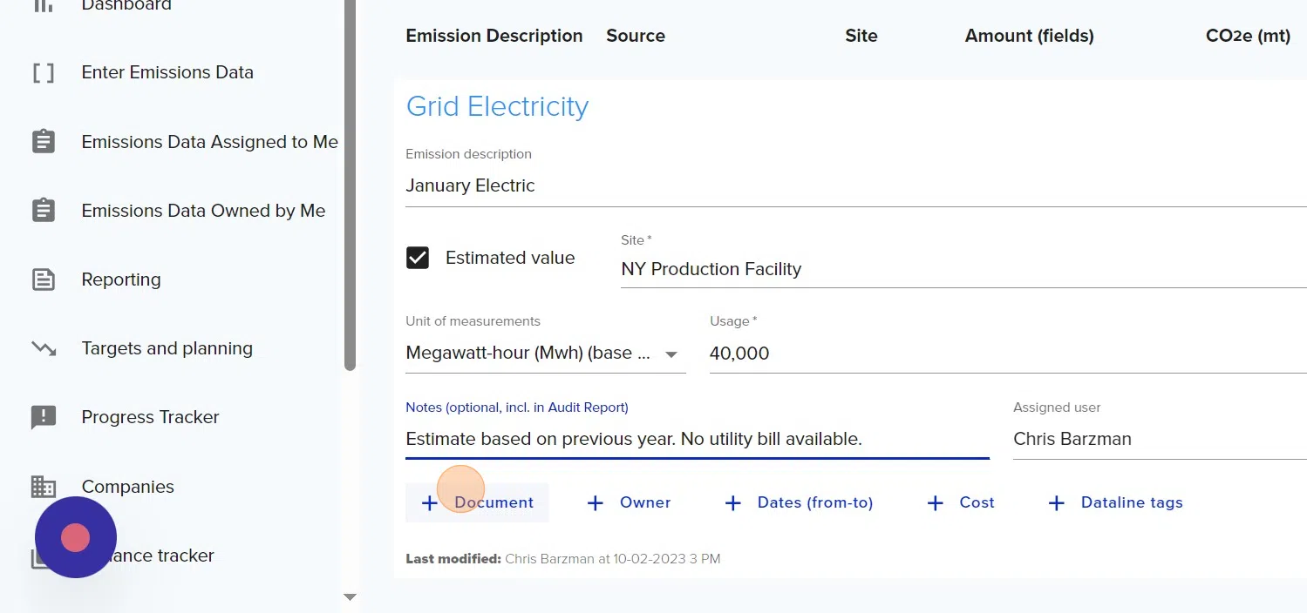Click the Emissions Data Owned by Me clipboard icon
The image size is (1307, 613).
(x=44, y=211)
